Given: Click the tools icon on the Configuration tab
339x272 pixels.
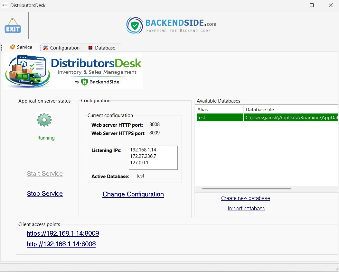Looking at the screenshot, I should point(46,48).
